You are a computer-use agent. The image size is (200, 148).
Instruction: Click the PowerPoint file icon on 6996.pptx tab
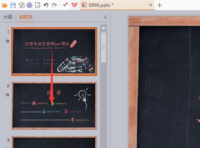pos(84,5)
